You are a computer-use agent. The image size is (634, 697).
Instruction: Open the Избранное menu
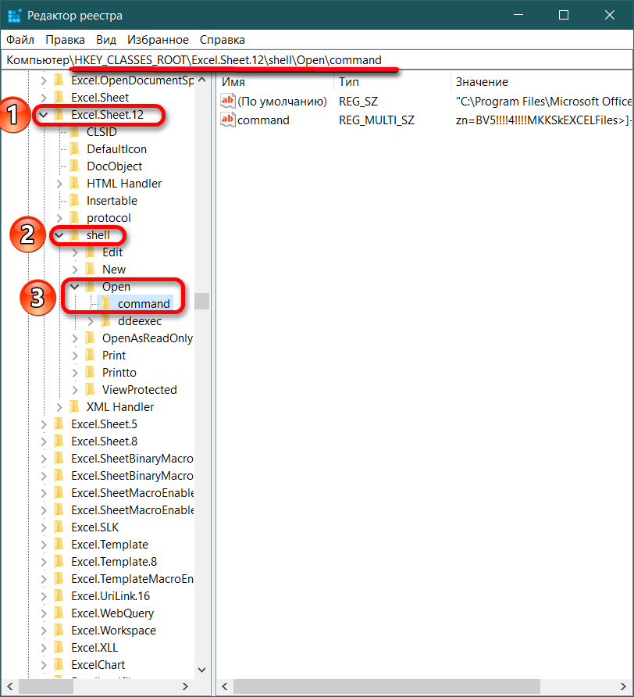(158, 39)
